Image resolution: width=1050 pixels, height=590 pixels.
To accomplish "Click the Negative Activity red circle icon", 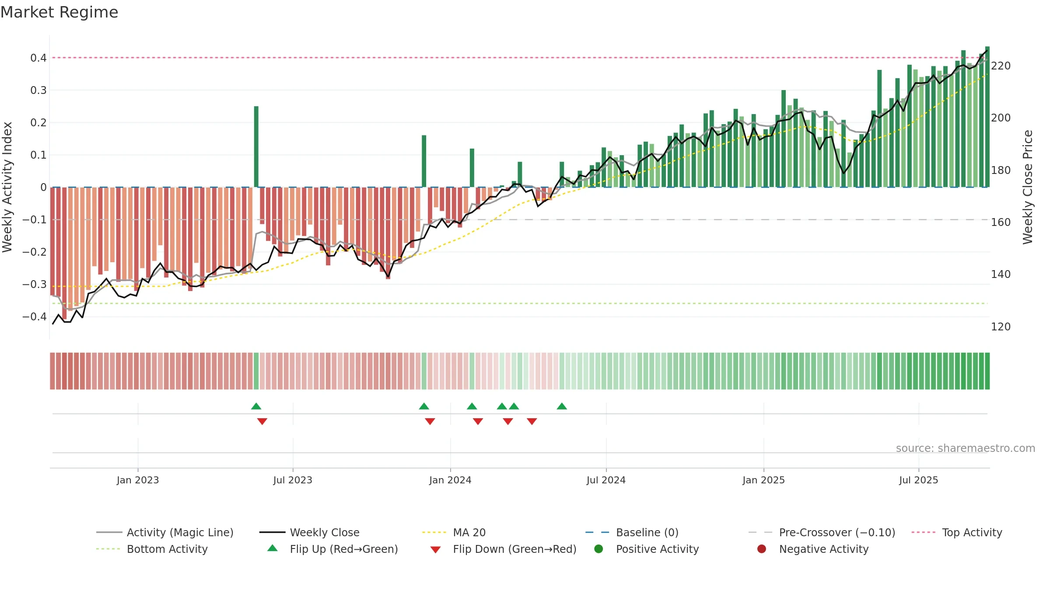I will (762, 549).
